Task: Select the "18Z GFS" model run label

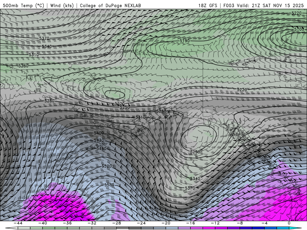Action: [x=208, y=5]
